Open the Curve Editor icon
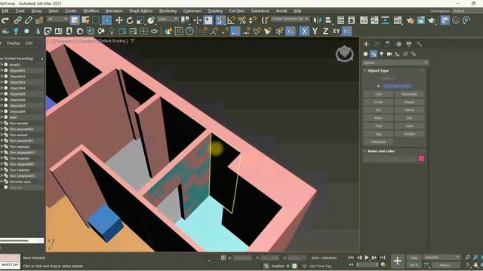The width and height of the screenshot is (483, 271). [374, 20]
